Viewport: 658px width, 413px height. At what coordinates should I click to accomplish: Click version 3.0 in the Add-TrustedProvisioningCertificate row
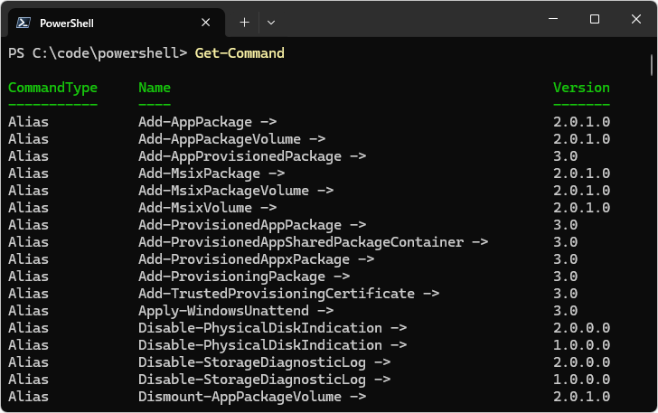point(565,294)
